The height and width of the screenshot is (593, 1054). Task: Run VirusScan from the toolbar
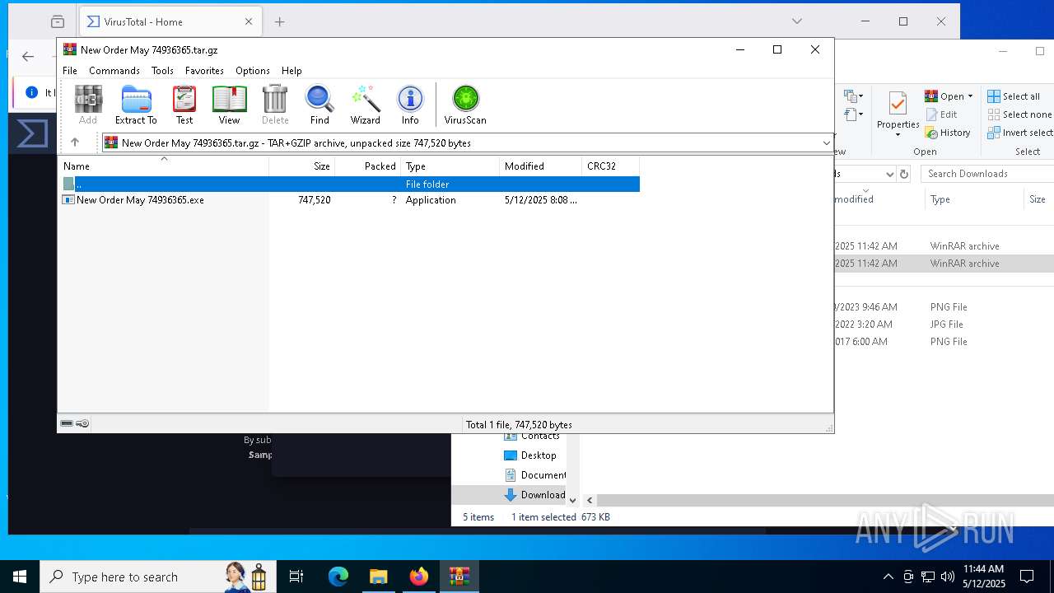(465, 105)
